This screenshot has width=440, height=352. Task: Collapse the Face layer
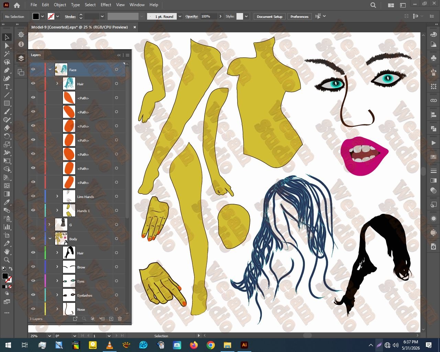pos(50,69)
